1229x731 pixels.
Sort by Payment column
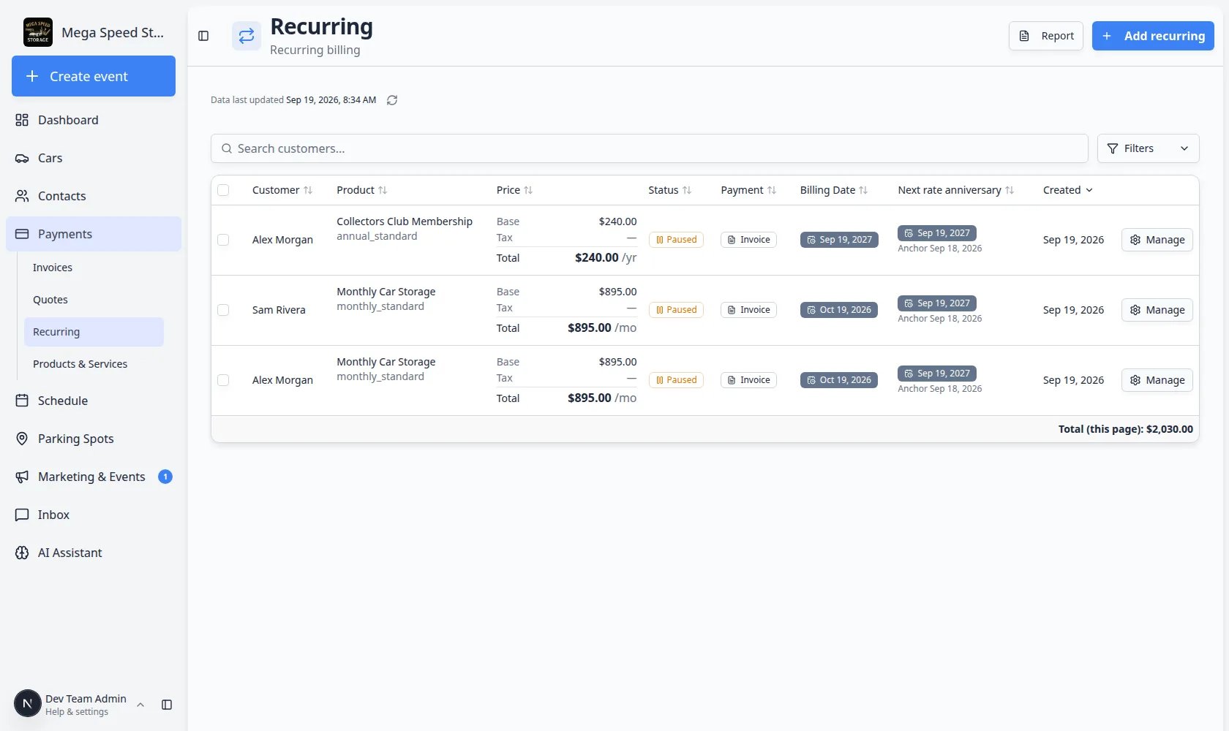pyautogui.click(x=748, y=190)
